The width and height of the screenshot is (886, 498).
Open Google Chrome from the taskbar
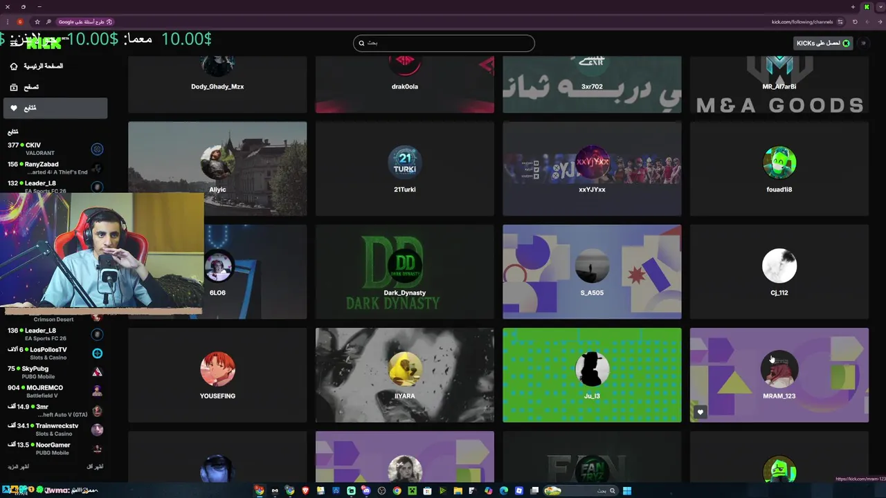(397, 491)
